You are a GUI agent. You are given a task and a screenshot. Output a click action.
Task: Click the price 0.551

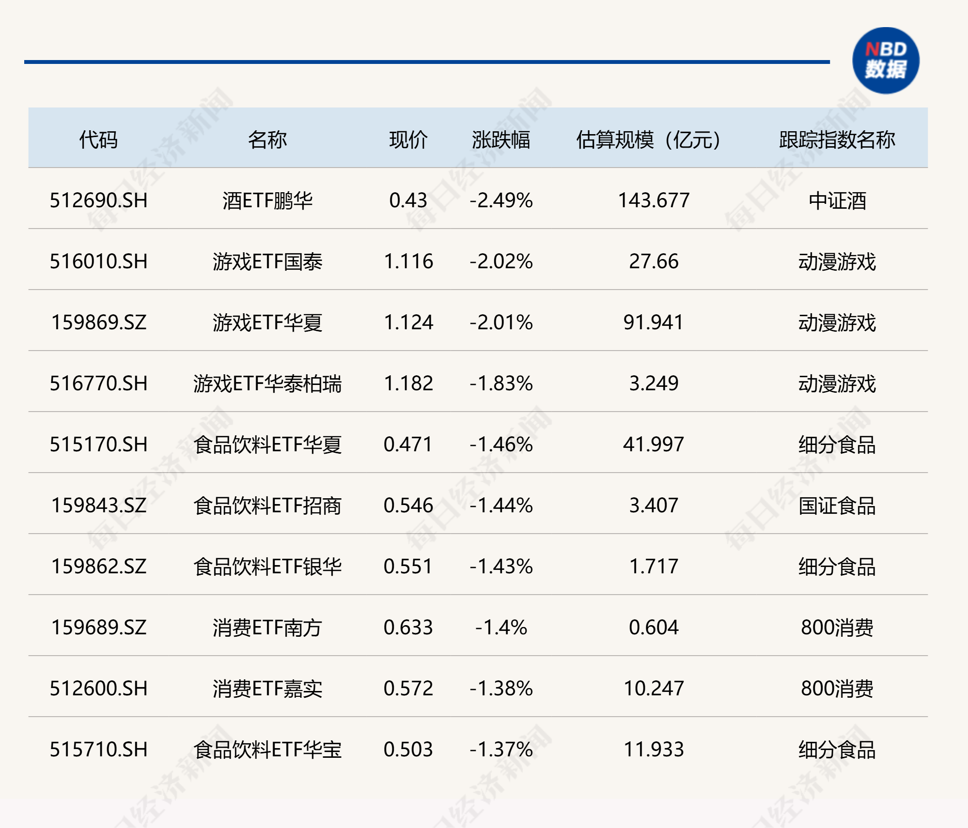pyautogui.click(x=408, y=567)
